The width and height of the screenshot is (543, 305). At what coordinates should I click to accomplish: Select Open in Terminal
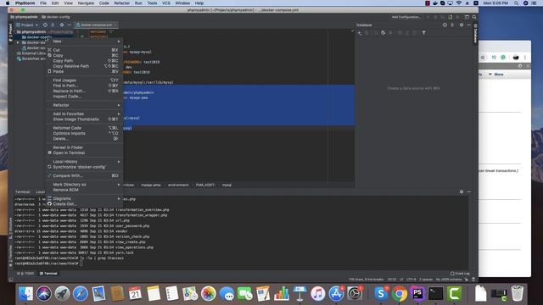coord(84,152)
